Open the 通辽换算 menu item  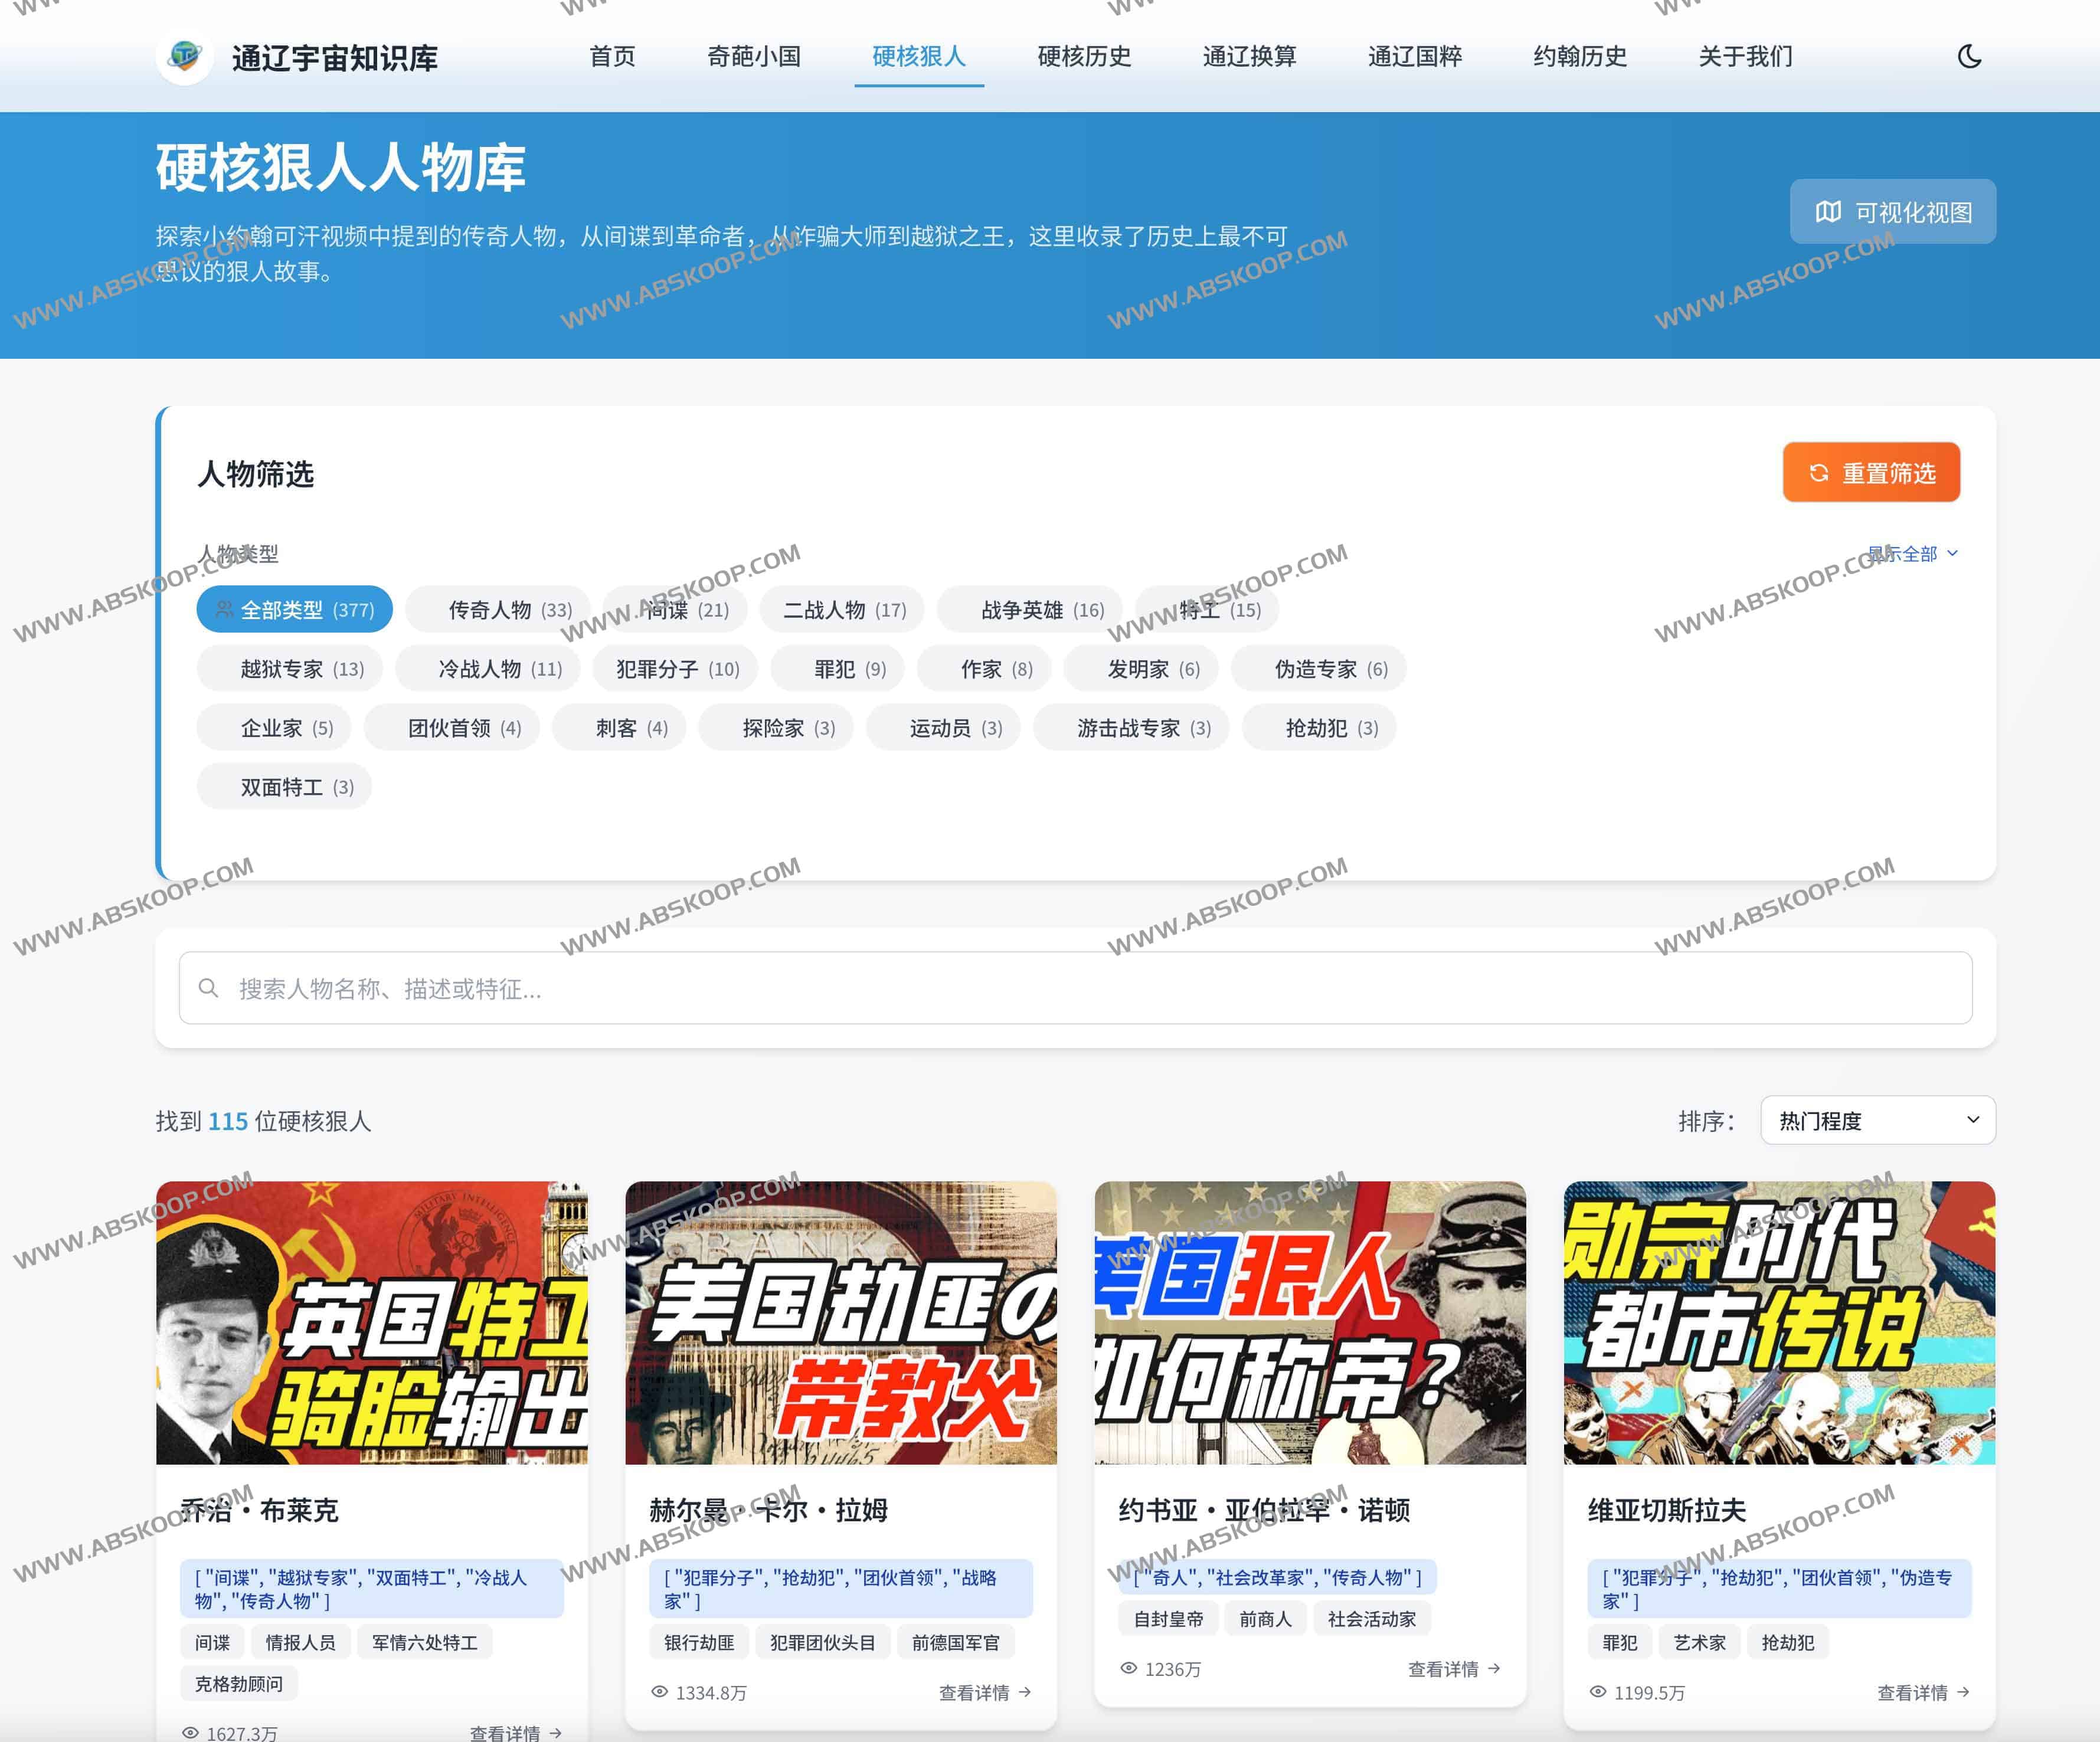point(1250,57)
